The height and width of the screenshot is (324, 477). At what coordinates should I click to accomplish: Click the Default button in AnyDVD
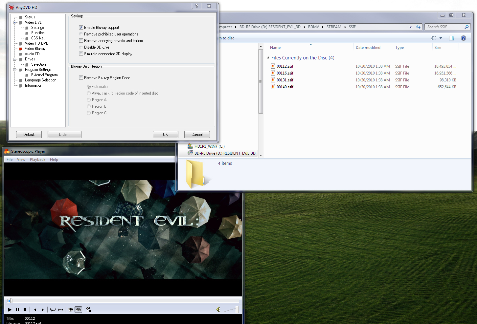(29, 135)
